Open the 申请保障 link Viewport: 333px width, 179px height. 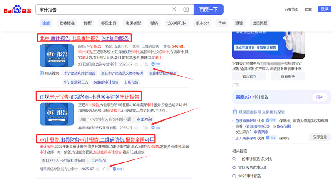pyautogui.click(x=261, y=132)
